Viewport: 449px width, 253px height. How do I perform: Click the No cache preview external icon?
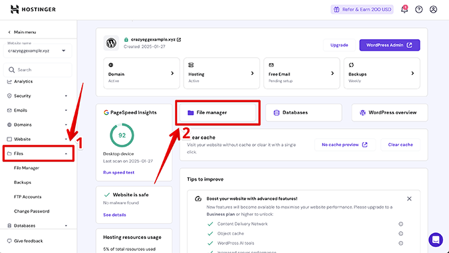tap(365, 145)
